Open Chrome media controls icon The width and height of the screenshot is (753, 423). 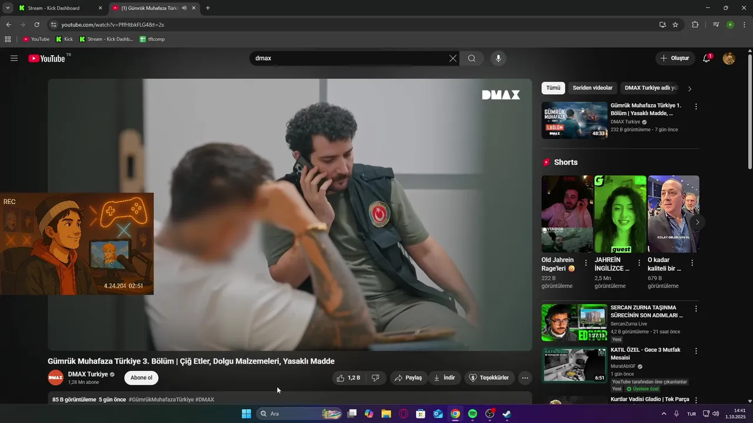pyautogui.click(x=715, y=25)
